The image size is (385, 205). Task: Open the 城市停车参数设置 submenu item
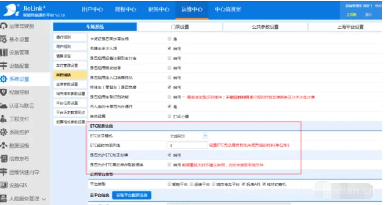(70, 93)
